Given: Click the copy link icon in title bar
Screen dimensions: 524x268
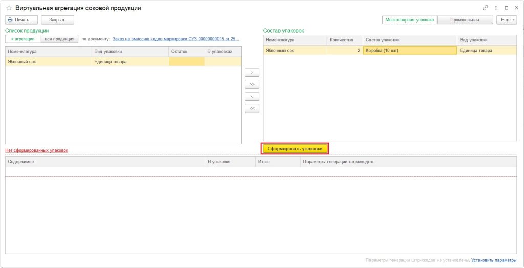Looking at the screenshot, I should (x=485, y=8).
